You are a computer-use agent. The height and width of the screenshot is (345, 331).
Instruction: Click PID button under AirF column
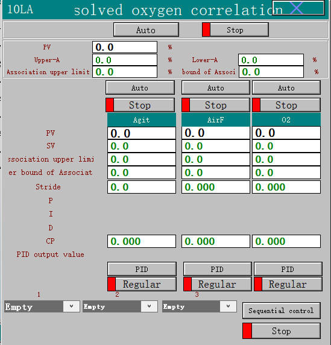217,269
